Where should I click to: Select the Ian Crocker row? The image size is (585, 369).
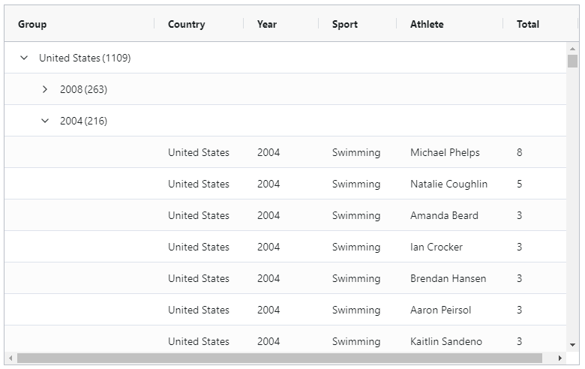[x=436, y=247]
